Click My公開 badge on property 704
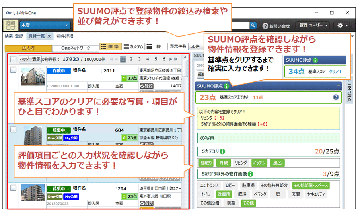Image resolution: width=358 pixels, height=215 pixels. pos(71,196)
